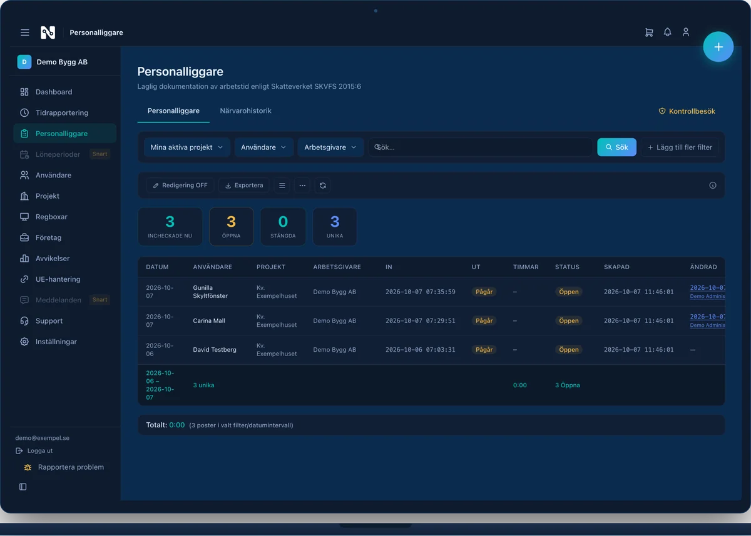Open the user profile icon

(686, 32)
